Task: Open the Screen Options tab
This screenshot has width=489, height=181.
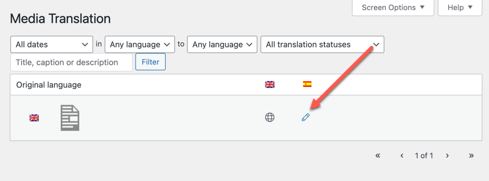Action: [393, 8]
